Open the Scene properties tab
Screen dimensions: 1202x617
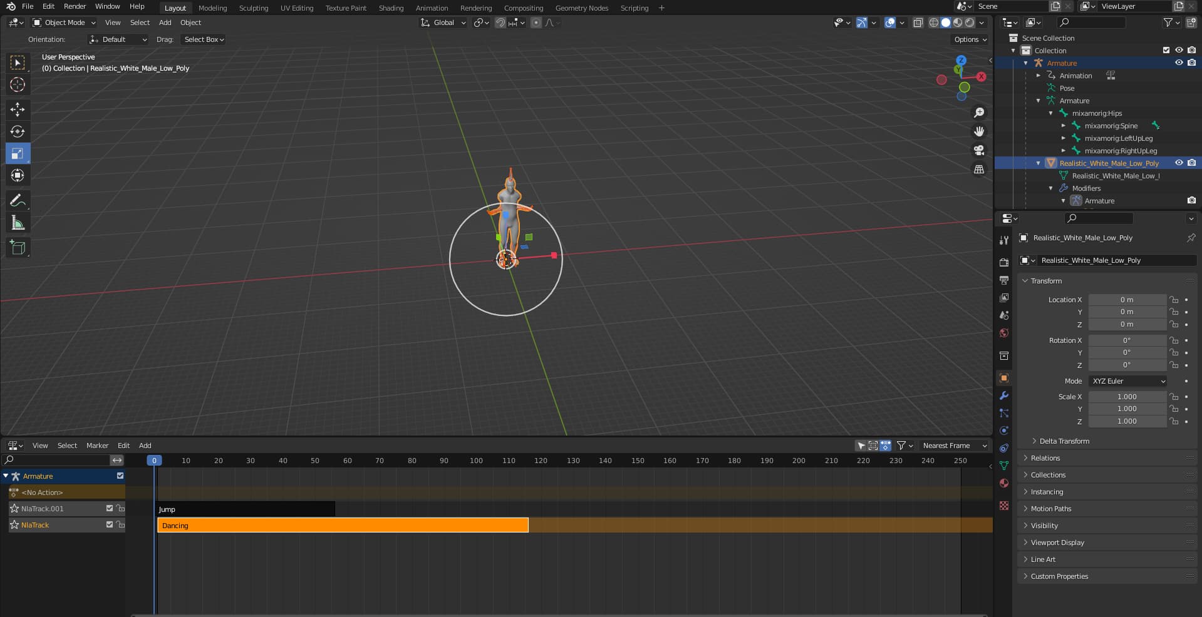(x=1004, y=315)
